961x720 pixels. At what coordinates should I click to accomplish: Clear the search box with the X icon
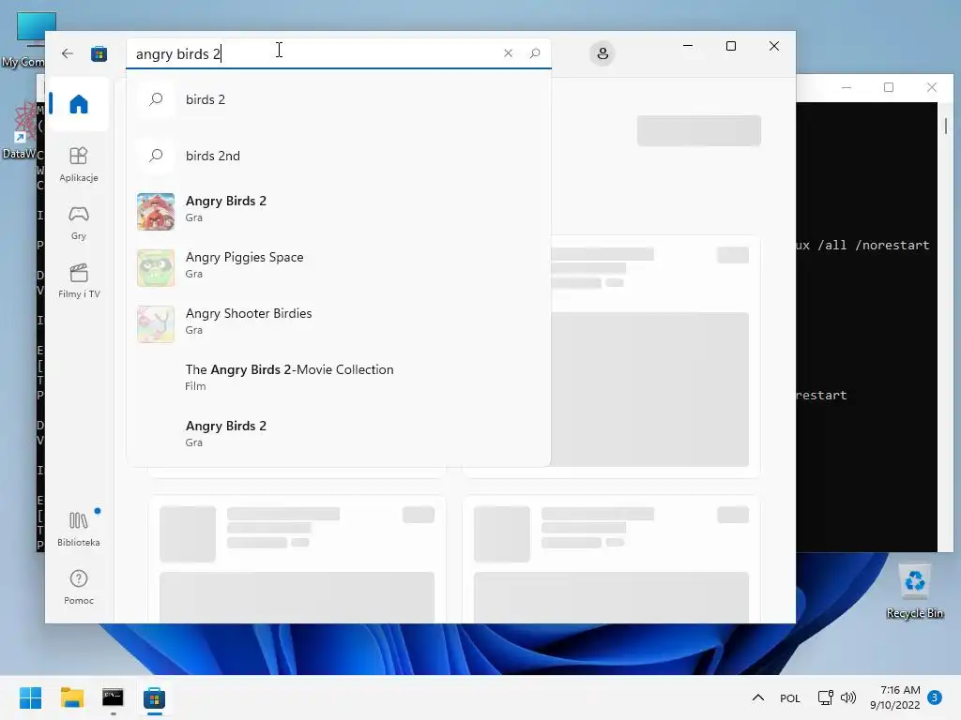pyautogui.click(x=508, y=53)
